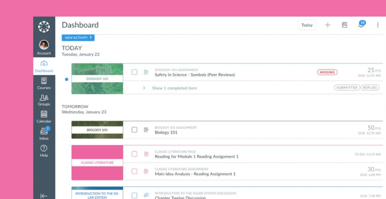The height and width of the screenshot is (199, 386).
Task: Open the three-dot options menu
Action: 378,25
